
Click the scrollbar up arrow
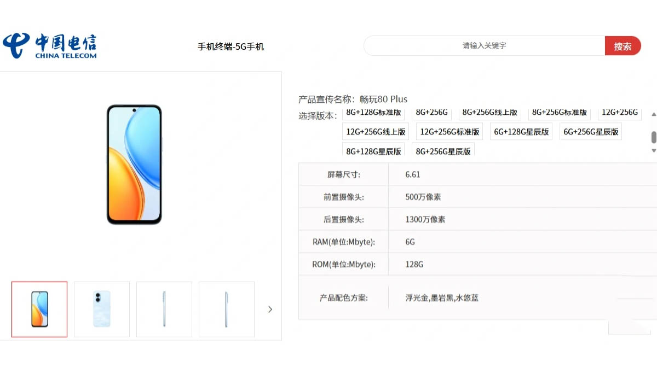653,115
